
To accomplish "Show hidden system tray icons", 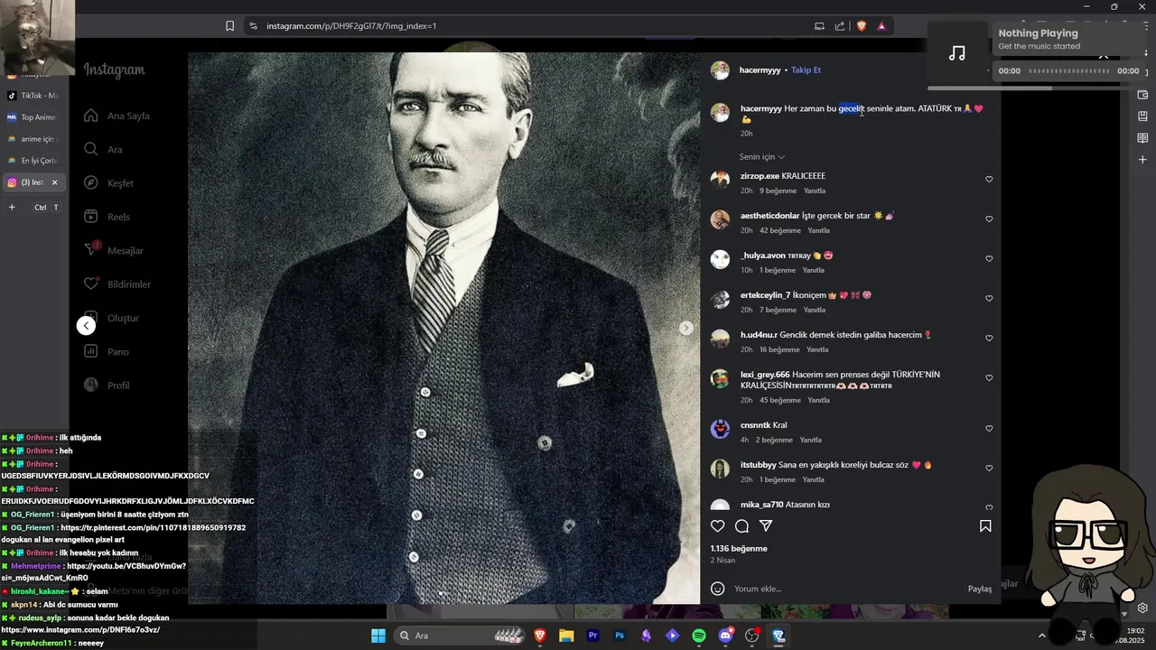I will click(x=1041, y=636).
